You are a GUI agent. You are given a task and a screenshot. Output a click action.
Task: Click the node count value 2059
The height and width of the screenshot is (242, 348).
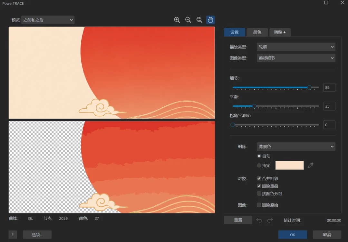(x=63, y=219)
